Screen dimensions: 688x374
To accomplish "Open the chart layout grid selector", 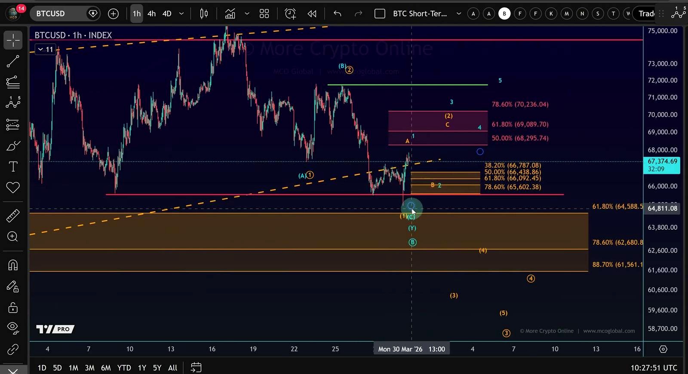I will click(x=380, y=14).
